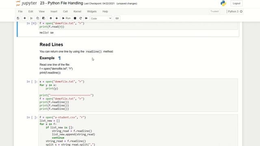The height and width of the screenshot is (146, 260).
Task: Click the Python 3 kernel name
Action: click(x=233, y=11)
